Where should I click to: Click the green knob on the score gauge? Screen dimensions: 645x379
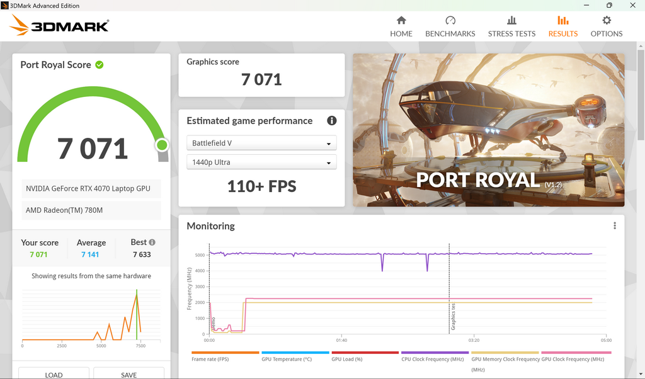[x=162, y=145]
